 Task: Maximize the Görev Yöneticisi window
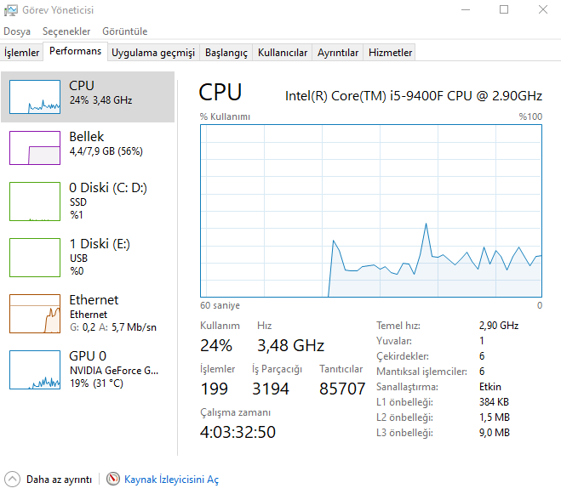coord(504,9)
